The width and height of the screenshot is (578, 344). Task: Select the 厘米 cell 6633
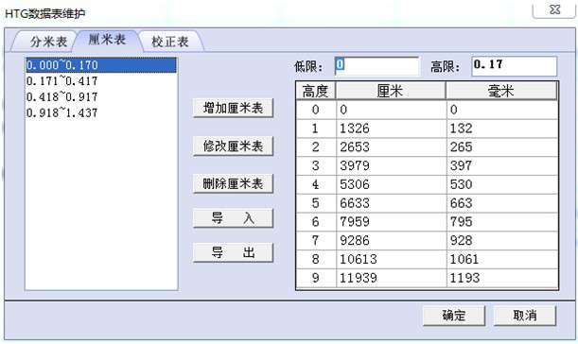(x=391, y=203)
